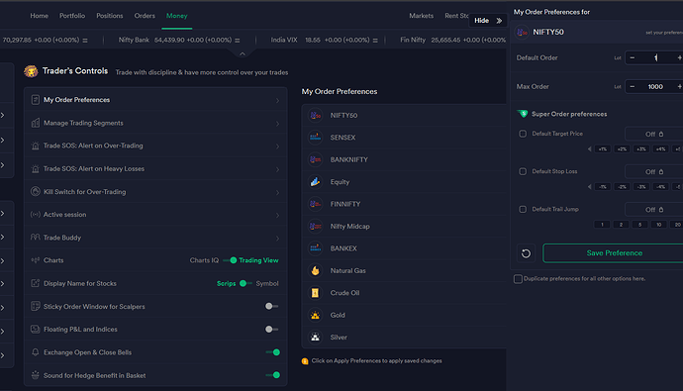Open the Portfolio tab
This screenshot has height=391, width=683.
[x=72, y=16]
